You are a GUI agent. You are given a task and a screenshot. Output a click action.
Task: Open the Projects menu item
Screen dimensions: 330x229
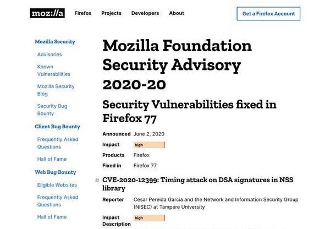click(x=111, y=13)
